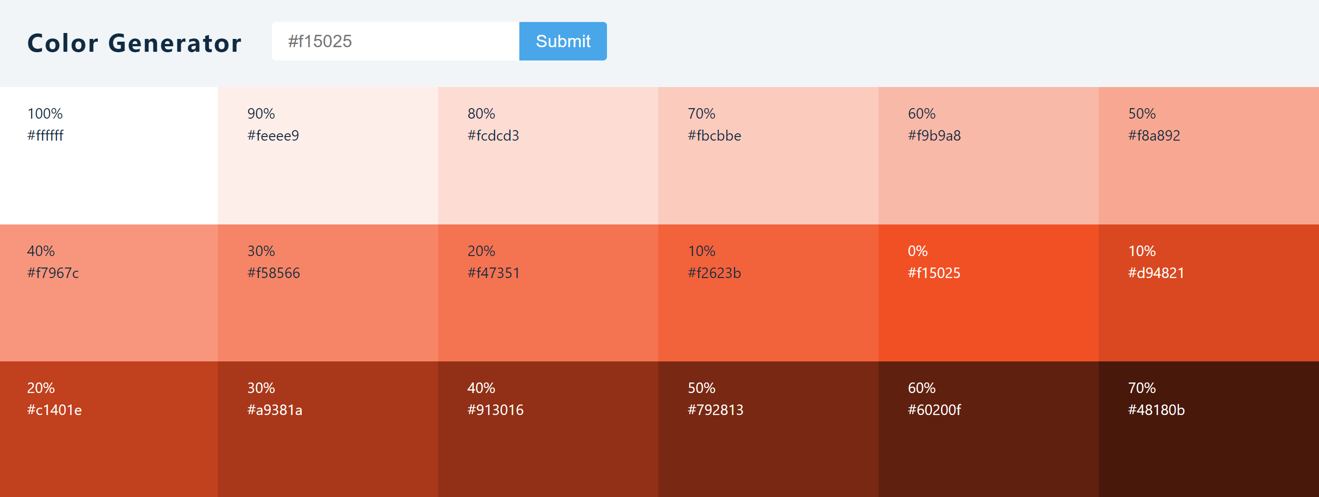Click the #f7967c color swatch

pos(109,293)
